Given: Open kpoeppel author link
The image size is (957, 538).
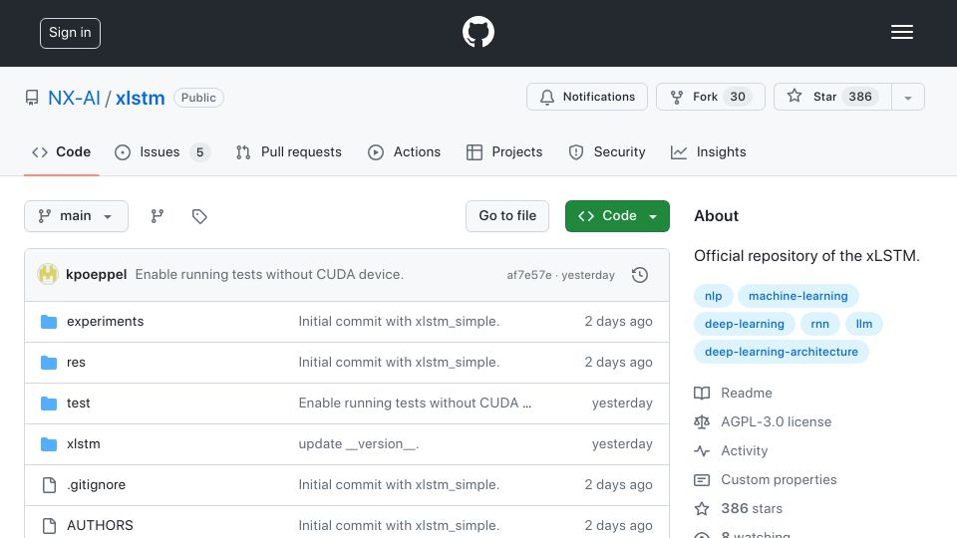Looking at the screenshot, I should click(97, 275).
